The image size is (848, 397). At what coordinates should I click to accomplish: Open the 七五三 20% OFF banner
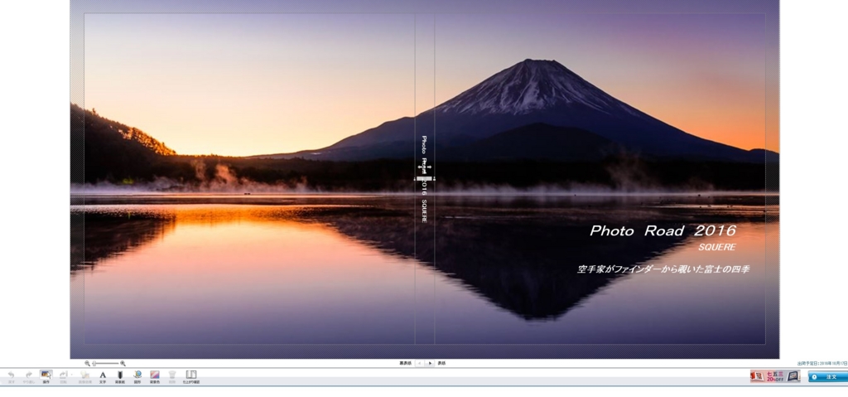pos(775,376)
